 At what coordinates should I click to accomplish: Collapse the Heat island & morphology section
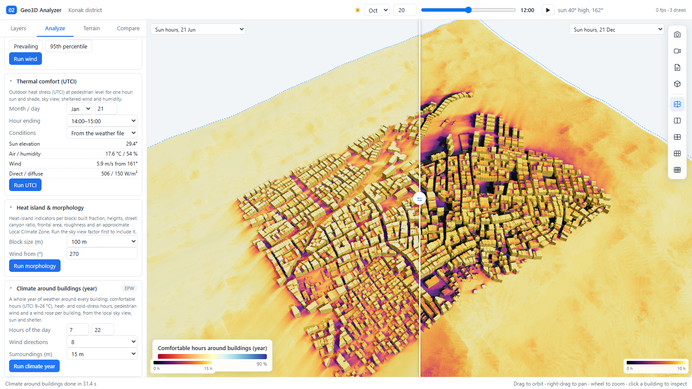(x=11, y=207)
